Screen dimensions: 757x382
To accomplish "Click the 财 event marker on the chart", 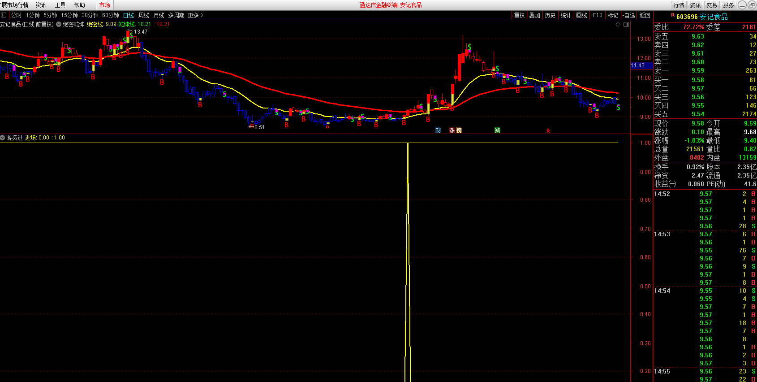I will pyautogui.click(x=438, y=130).
